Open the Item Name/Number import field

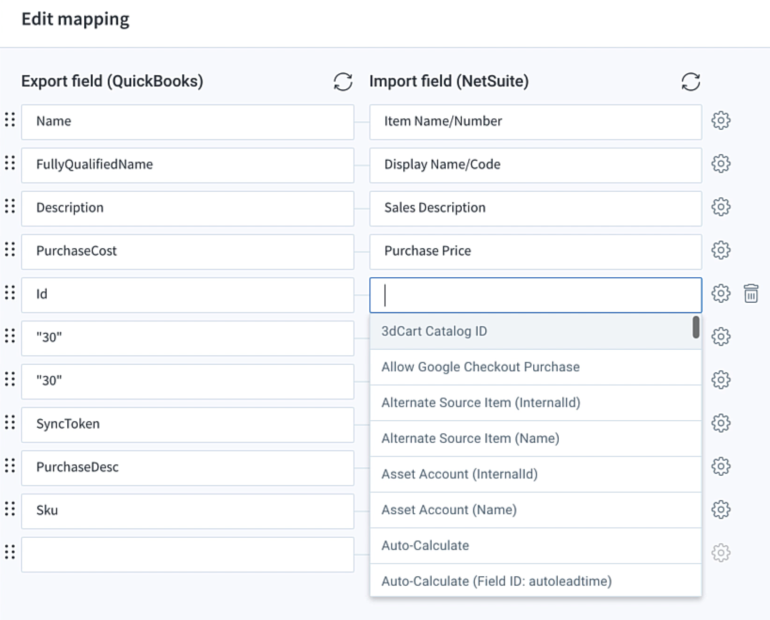tap(536, 122)
